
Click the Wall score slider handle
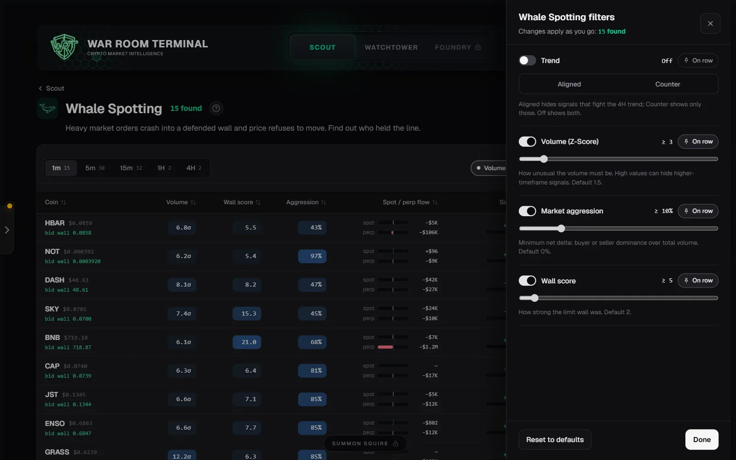click(535, 298)
